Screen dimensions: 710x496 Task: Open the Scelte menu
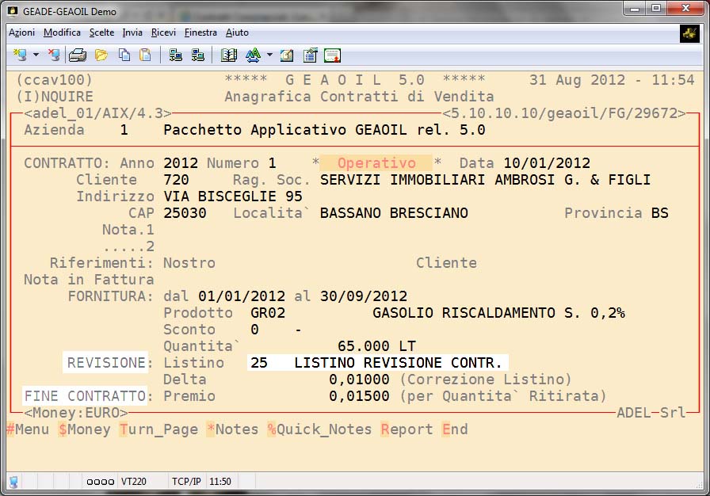coord(101,32)
